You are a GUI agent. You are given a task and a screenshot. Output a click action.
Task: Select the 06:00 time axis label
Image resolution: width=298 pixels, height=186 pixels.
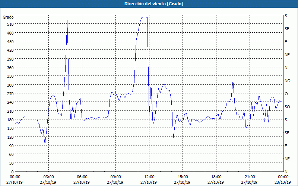pyautogui.click(x=82, y=177)
